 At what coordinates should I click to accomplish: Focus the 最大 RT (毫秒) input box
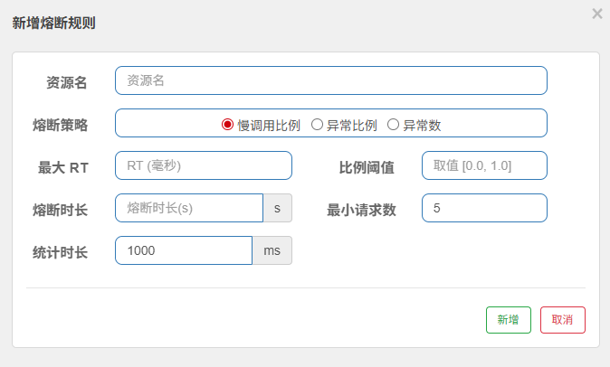pos(204,165)
